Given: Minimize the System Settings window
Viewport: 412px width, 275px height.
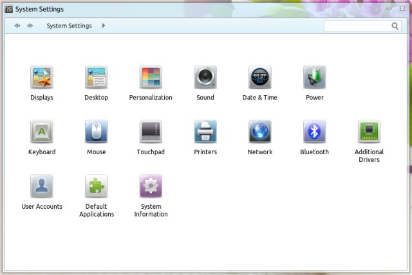Looking at the screenshot, I should (389, 8).
